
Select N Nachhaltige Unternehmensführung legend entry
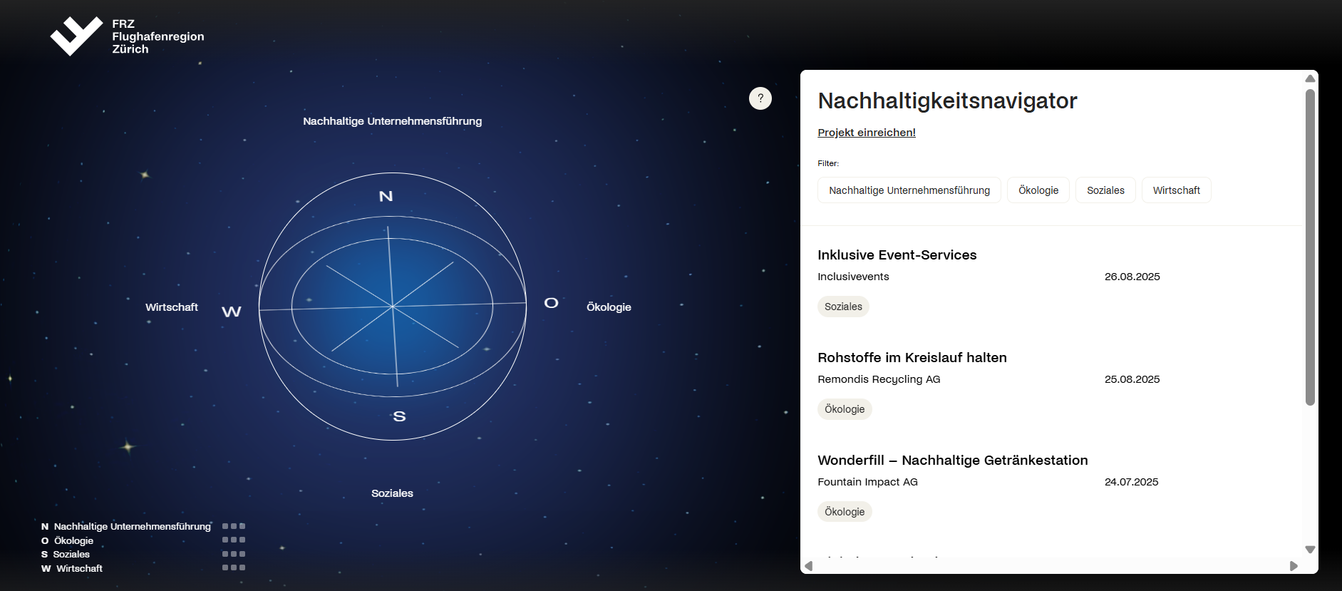pos(126,527)
